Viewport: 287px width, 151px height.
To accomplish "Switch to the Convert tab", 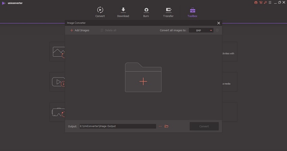I will tap(100, 12).
